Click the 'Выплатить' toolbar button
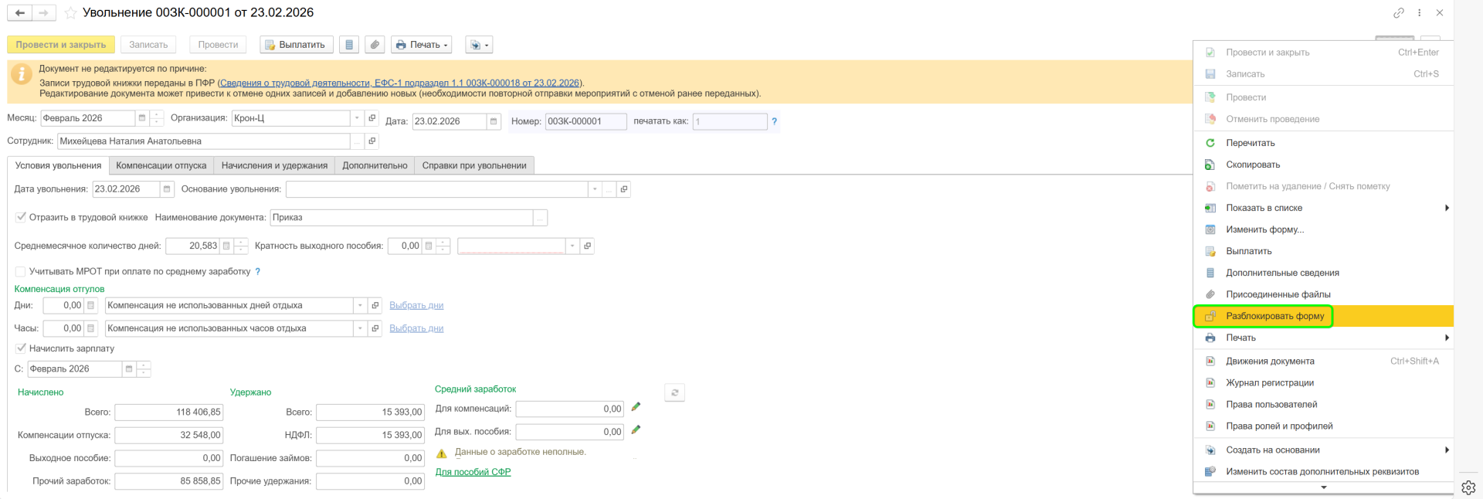 (296, 45)
